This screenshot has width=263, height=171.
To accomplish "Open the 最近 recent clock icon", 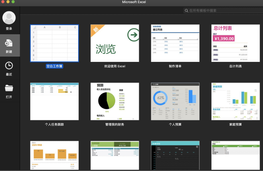I will click(x=9, y=66).
